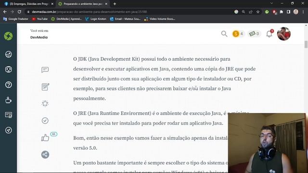Click the page vertical scrollbar thumb
The height and width of the screenshot is (173, 308).
306,44
